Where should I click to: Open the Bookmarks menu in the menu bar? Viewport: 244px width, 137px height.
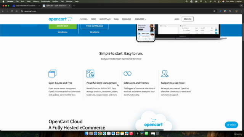point(45,2)
